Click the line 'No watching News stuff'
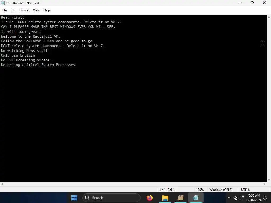The image size is (271, 203). [24, 50]
